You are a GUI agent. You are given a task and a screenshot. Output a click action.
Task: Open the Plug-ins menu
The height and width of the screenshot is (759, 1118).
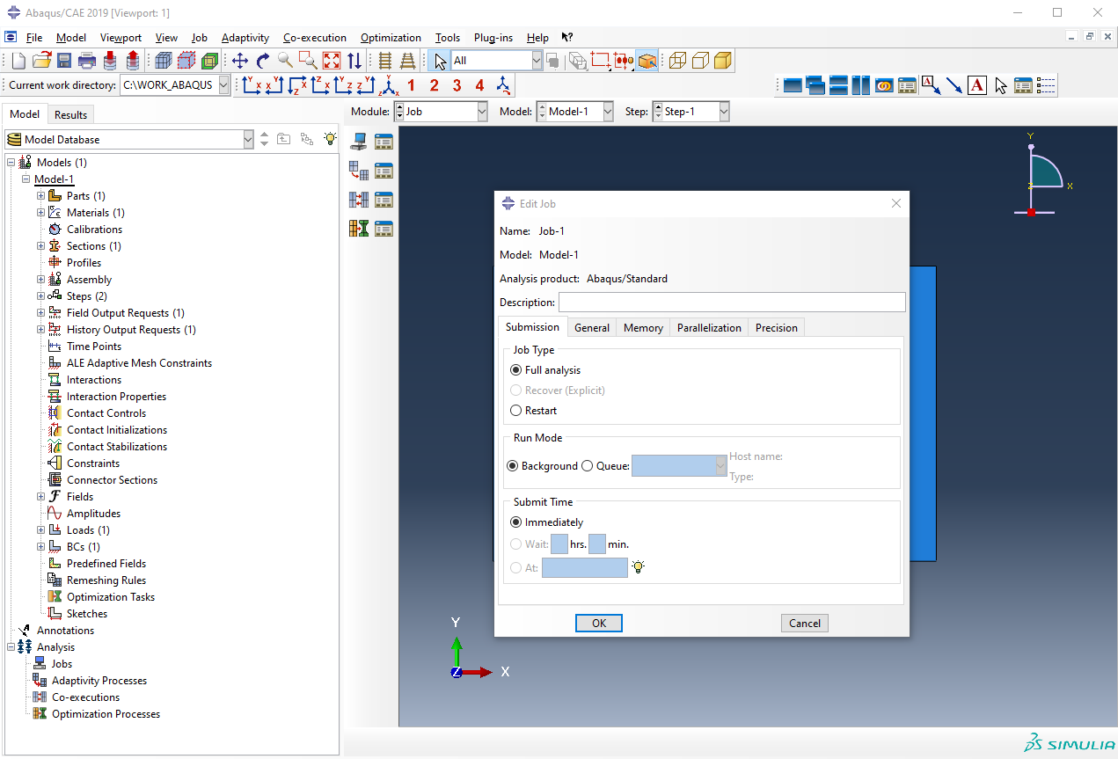pyautogui.click(x=493, y=38)
